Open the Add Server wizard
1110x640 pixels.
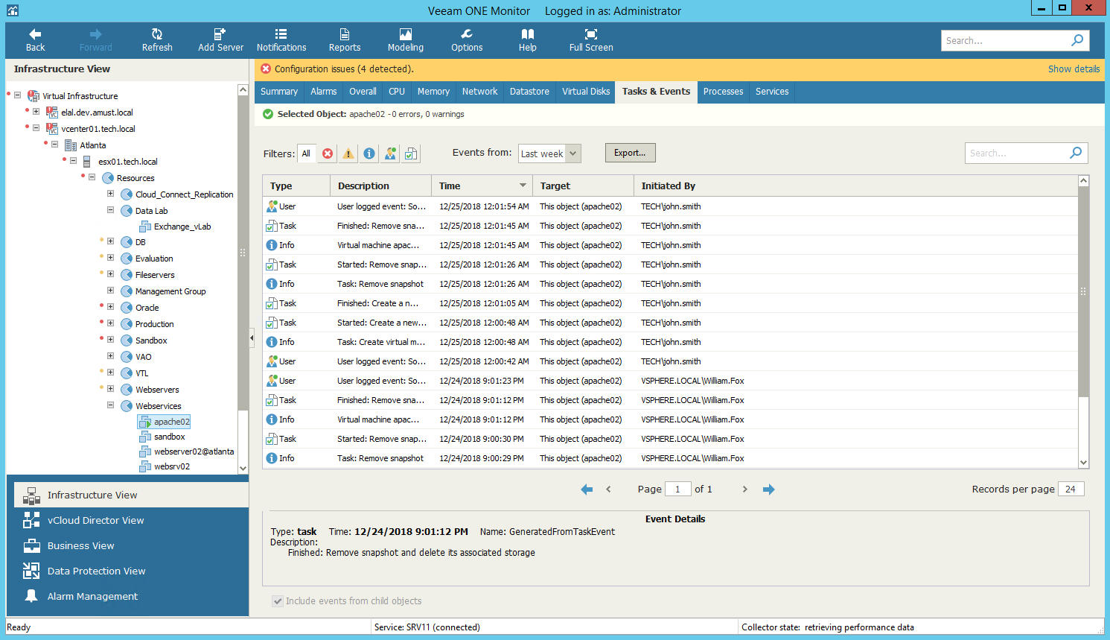[220, 40]
